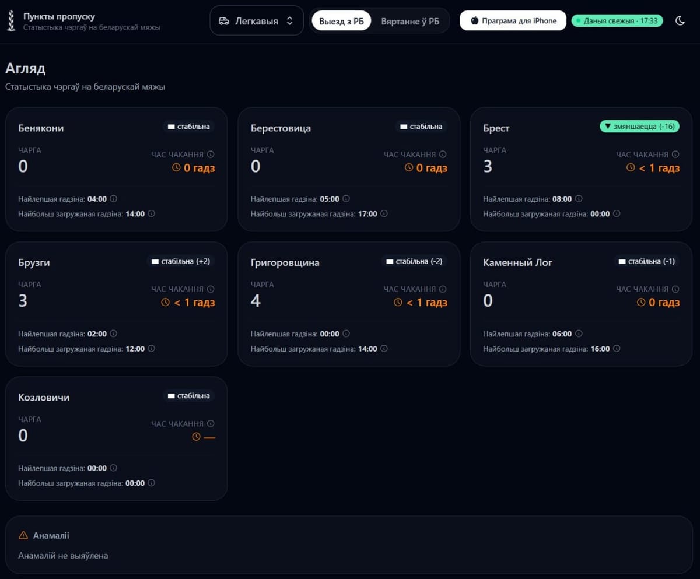The image size is (700, 579).
Task: Click the info icon beside Берестовица Найбольш загружаная гадзіна
Action: click(384, 214)
